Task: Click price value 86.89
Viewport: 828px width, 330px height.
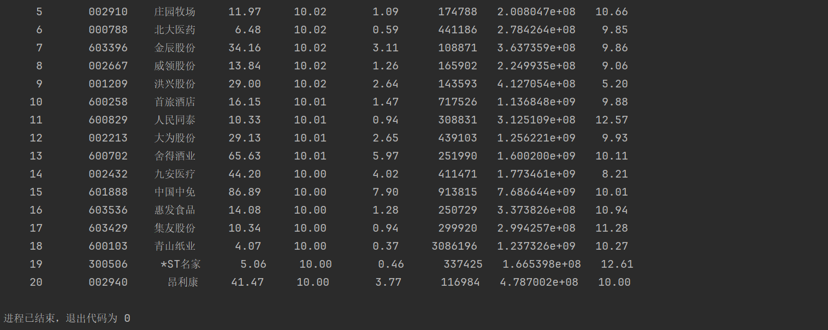Action: [245, 192]
